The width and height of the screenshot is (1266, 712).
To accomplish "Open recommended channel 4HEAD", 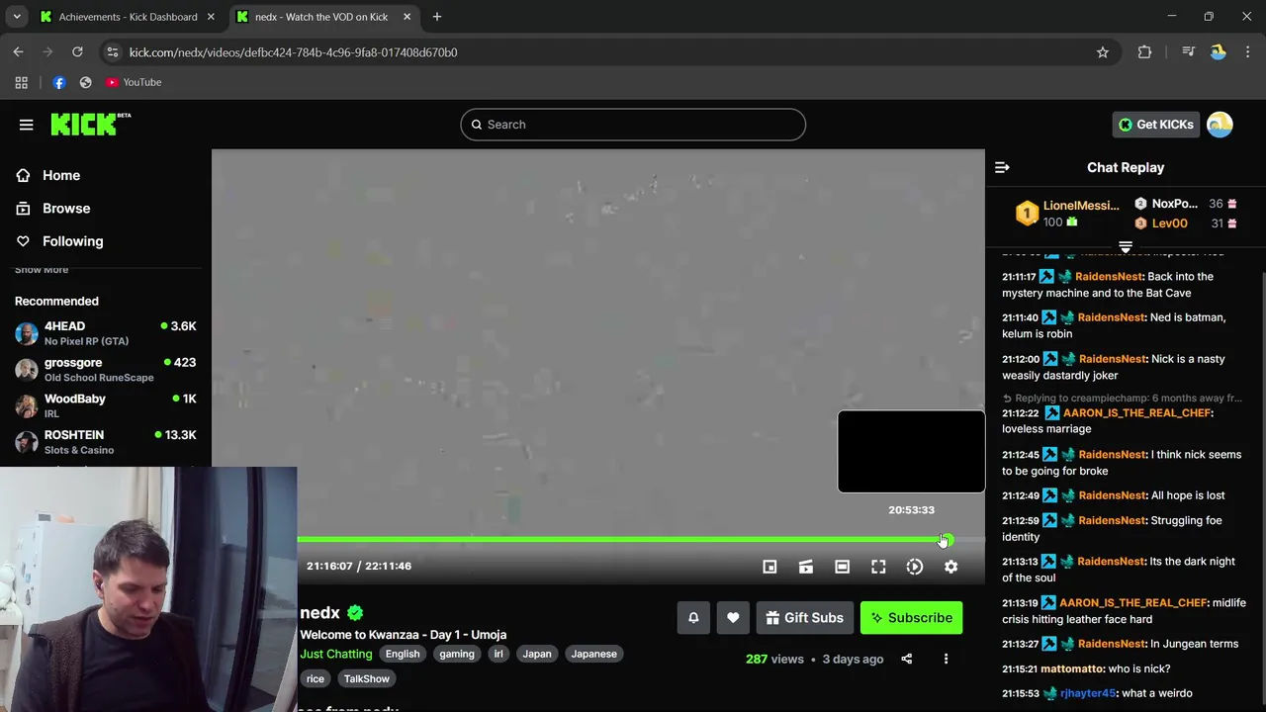I will tap(105, 333).
